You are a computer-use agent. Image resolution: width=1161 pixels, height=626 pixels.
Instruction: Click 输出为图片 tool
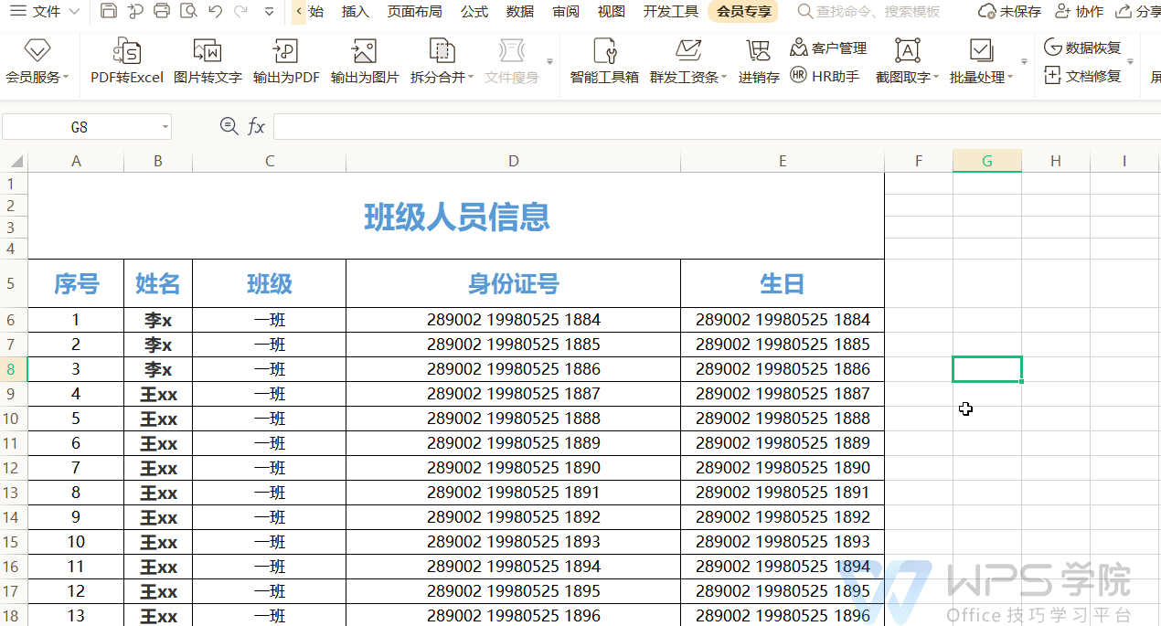click(365, 60)
